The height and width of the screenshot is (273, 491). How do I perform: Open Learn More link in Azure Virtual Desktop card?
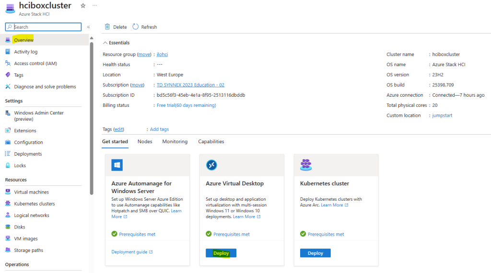(247, 216)
